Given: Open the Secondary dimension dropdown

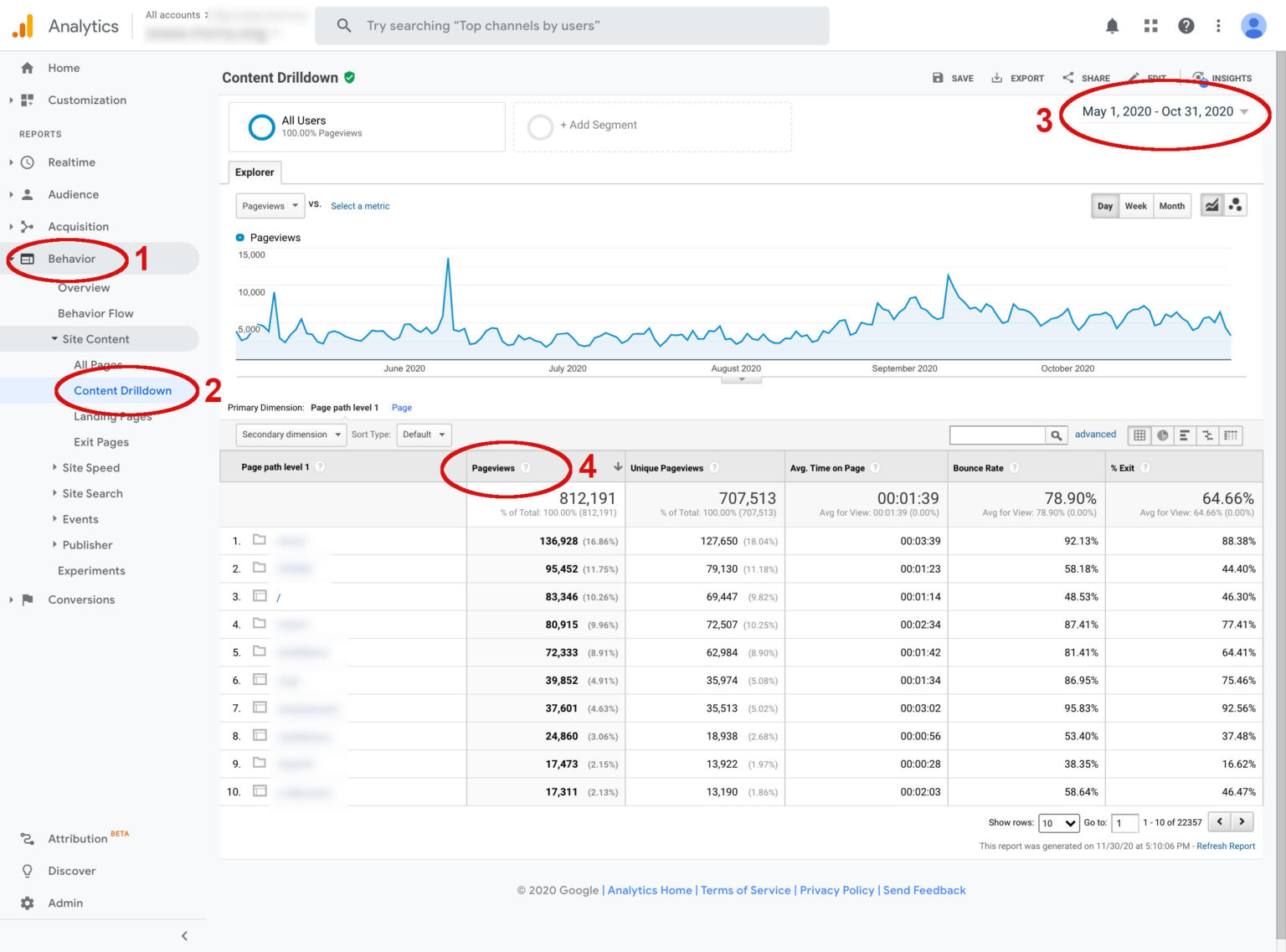Looking at the screenshot, I should [291, 434].
